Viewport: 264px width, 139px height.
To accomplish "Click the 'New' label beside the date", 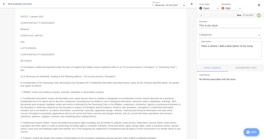I will point(239,15).
